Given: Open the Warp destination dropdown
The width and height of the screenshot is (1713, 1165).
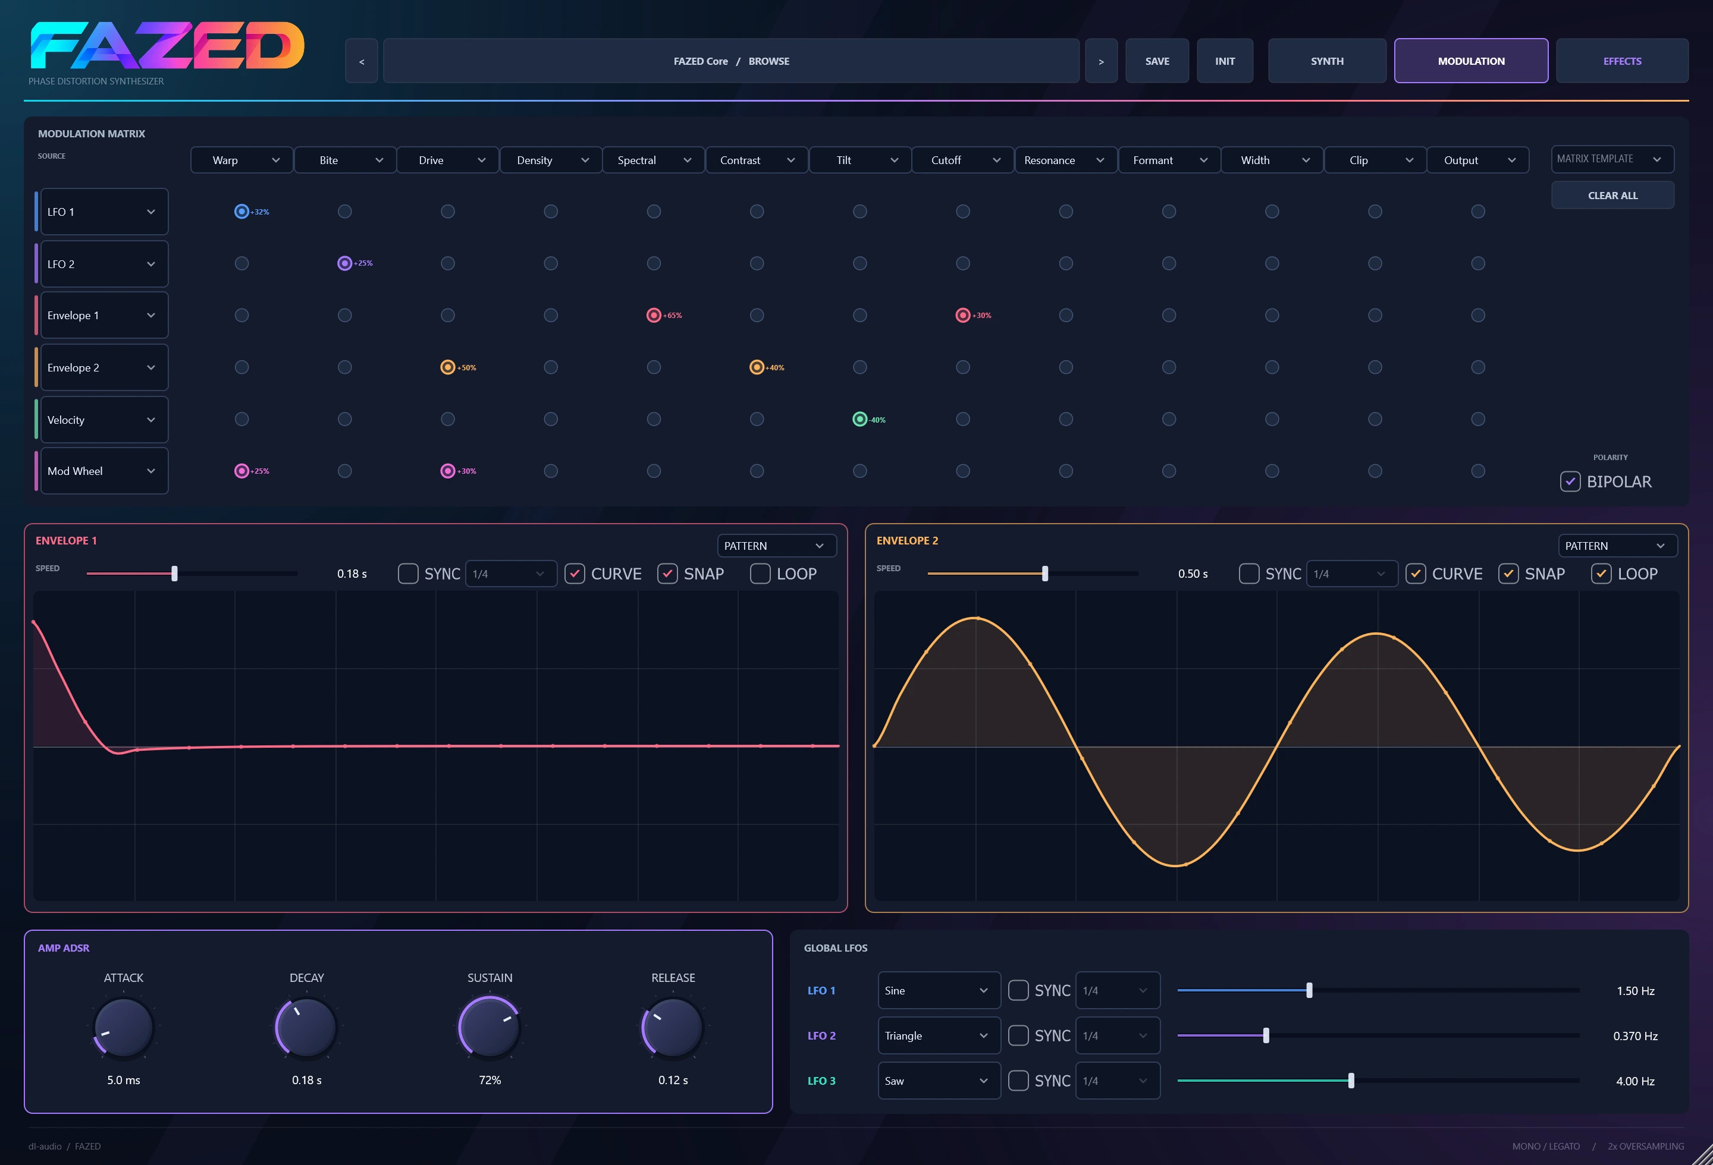Looking at the screenshot, I should pyautogui.click(x=241, y=160).
